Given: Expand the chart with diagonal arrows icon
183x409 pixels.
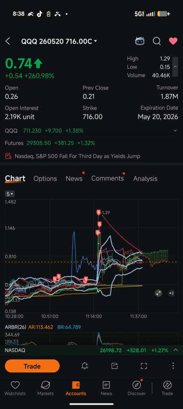Looking at the screenshot, I should point(158,293).
